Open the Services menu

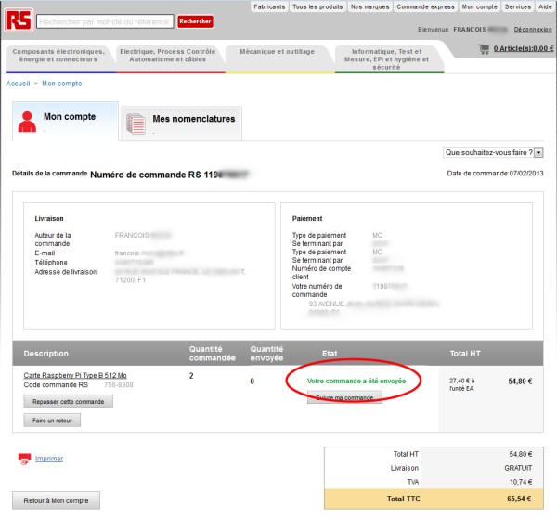click(518, 6)
